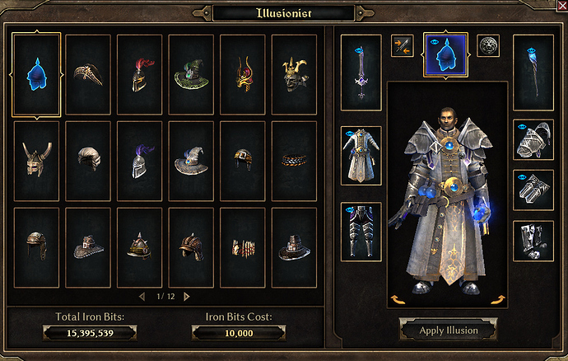Pick the horned helmet illusion
568x361 pixels.
[x=36, y=161]
